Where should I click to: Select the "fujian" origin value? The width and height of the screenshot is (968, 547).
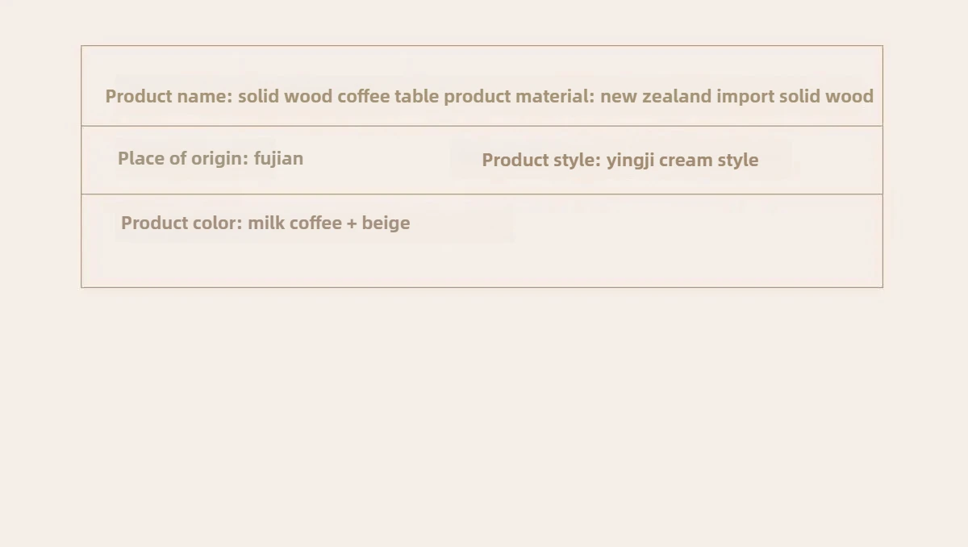[278, 158]
